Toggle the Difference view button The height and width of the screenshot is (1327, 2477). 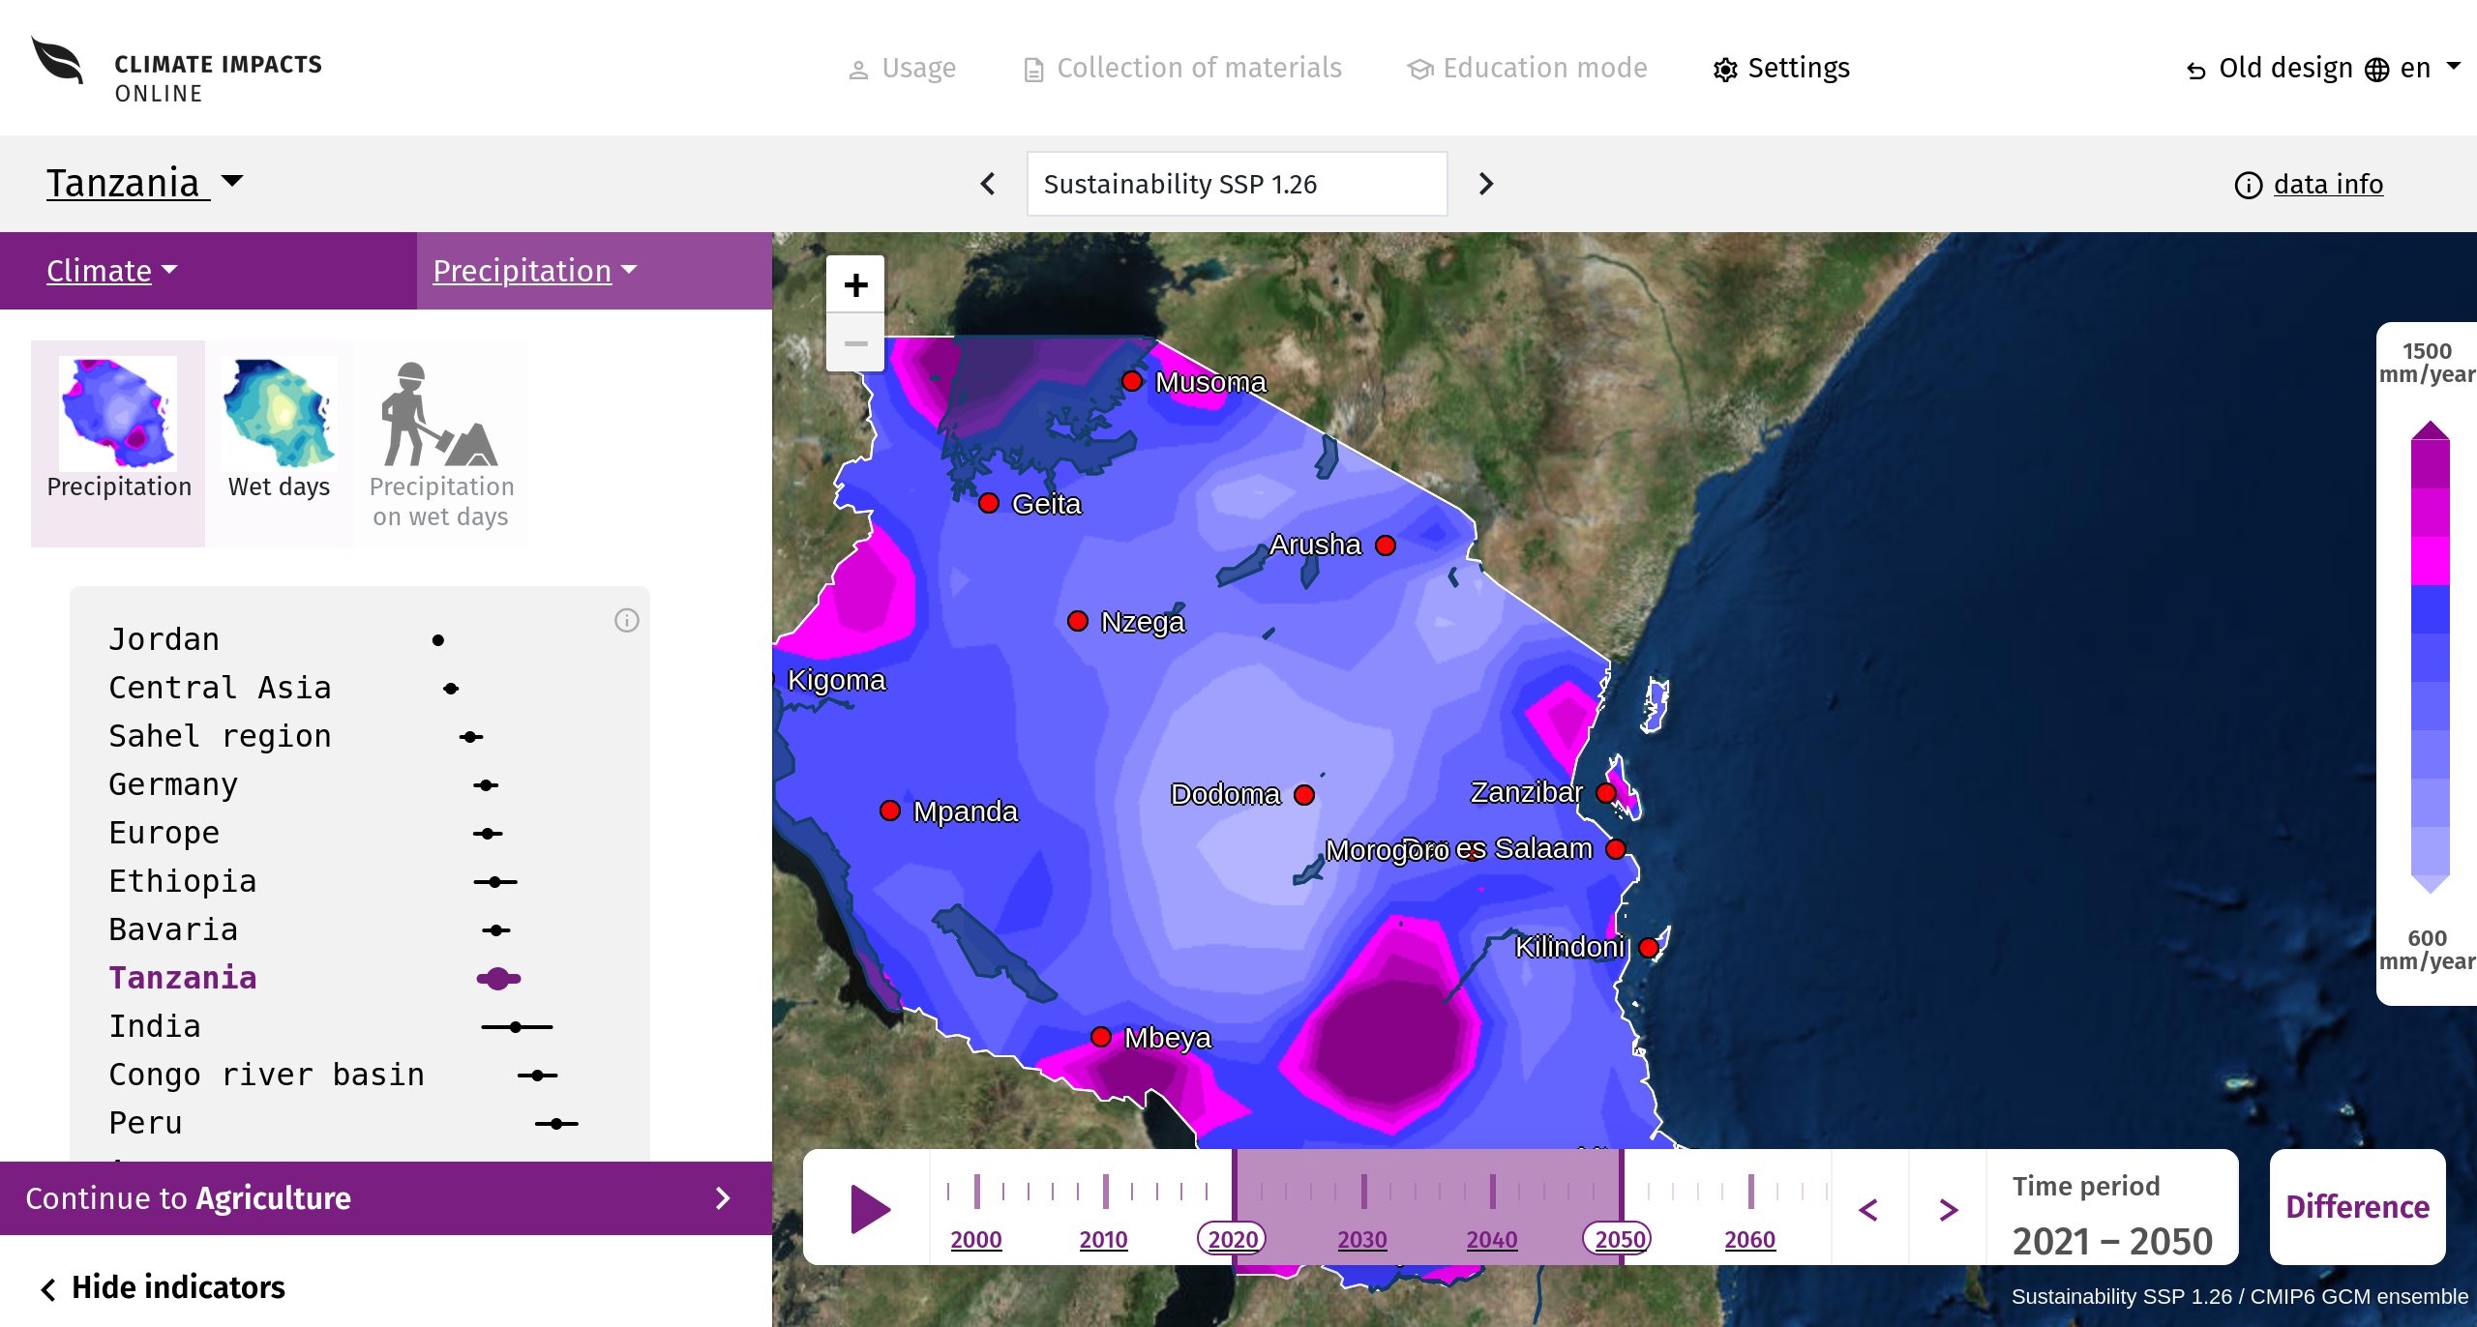[x=2357, y=1207]
